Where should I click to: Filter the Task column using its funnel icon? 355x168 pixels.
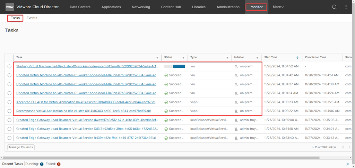[157, 58]
